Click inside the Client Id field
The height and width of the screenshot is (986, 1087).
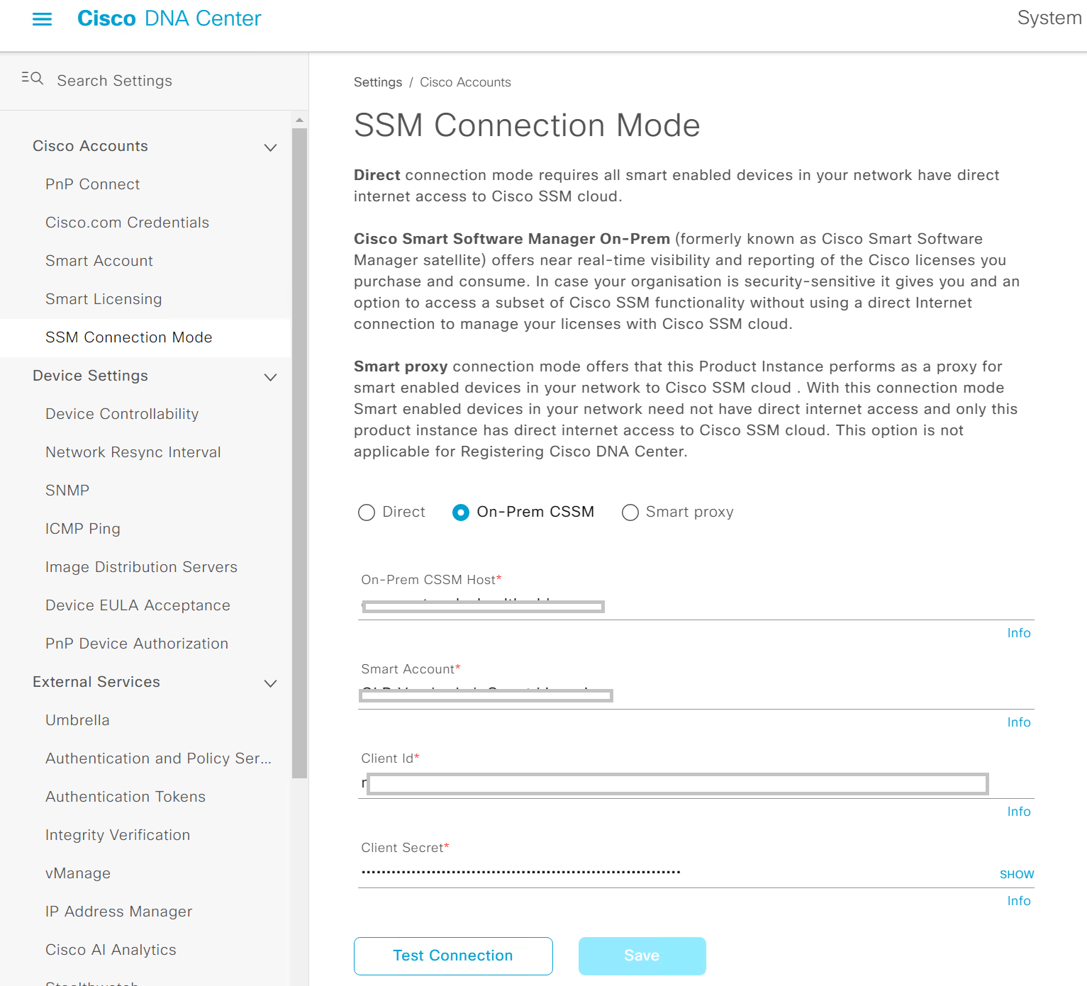click(x=674, y=784)
